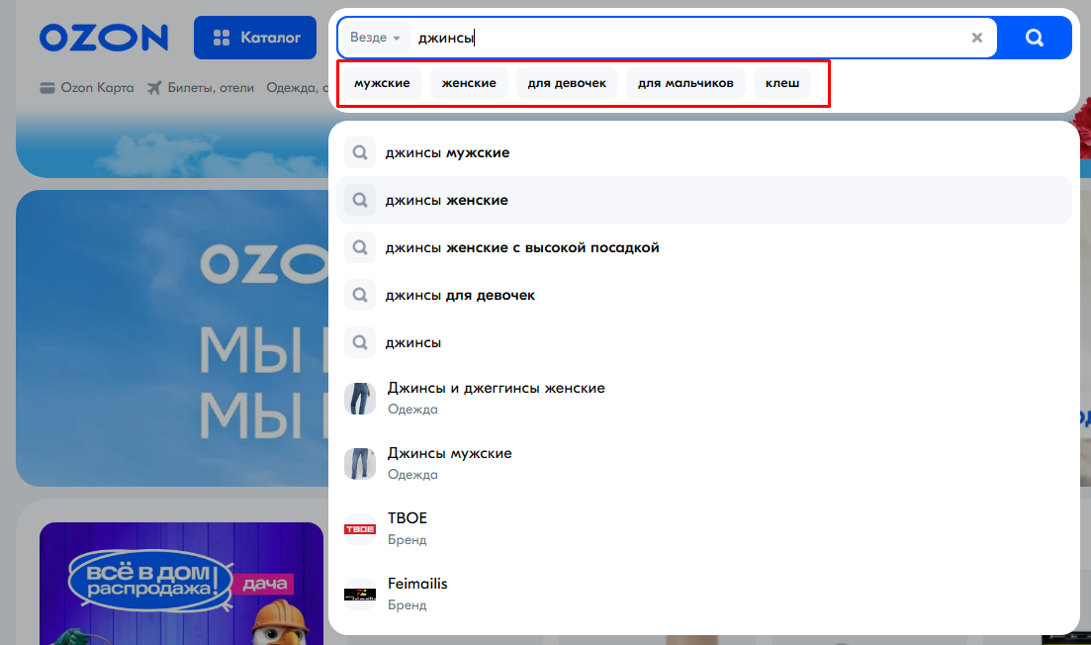Open the Каталог menu button

pos(255,38)
